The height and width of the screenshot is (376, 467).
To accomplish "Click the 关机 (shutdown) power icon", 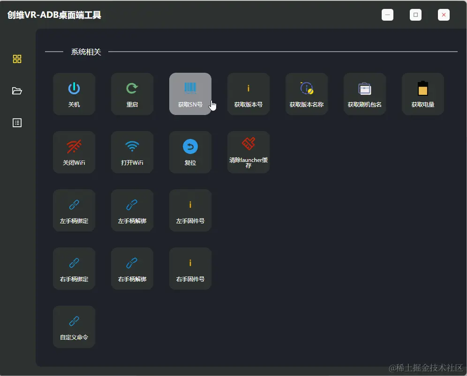I will [x=74, y=87].
